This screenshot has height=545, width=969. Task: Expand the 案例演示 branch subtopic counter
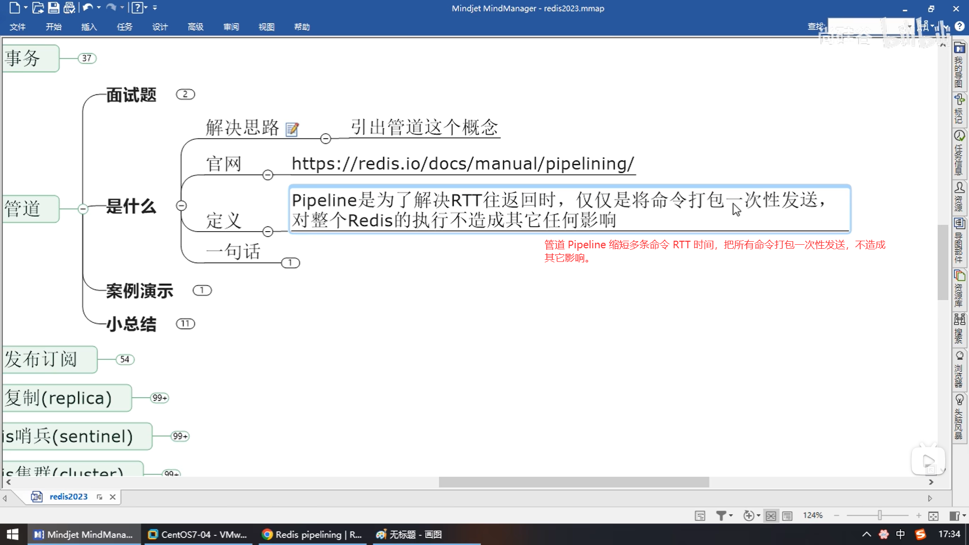pyautogui.click(x=202, y=290)
